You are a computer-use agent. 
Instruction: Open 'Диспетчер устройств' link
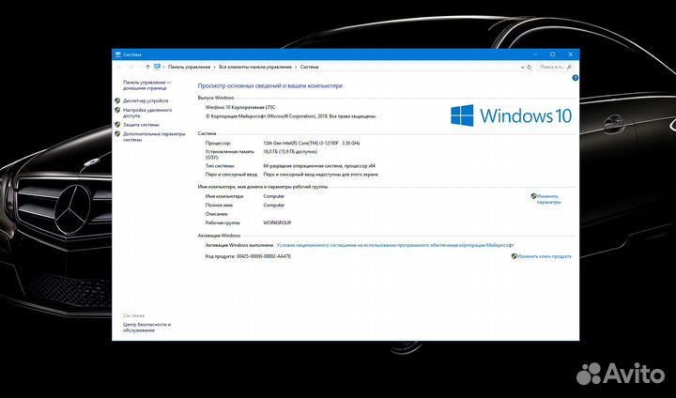(146, 100)
